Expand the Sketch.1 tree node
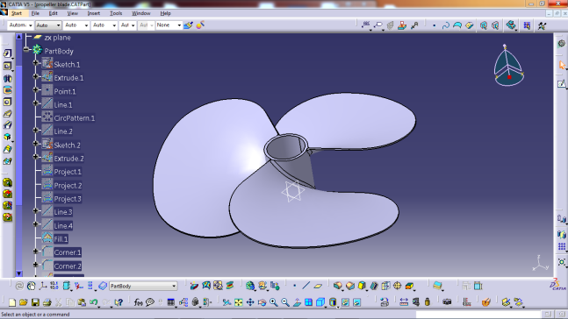Viewport: 568px width, 319px height. click(35, 63)
